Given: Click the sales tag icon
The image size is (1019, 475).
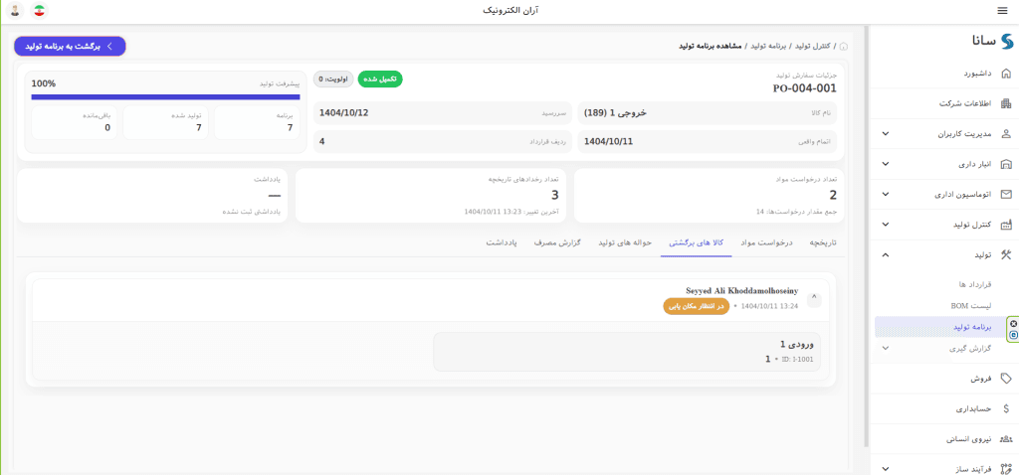Looking at the screenshot, I should click(1006, 378).
